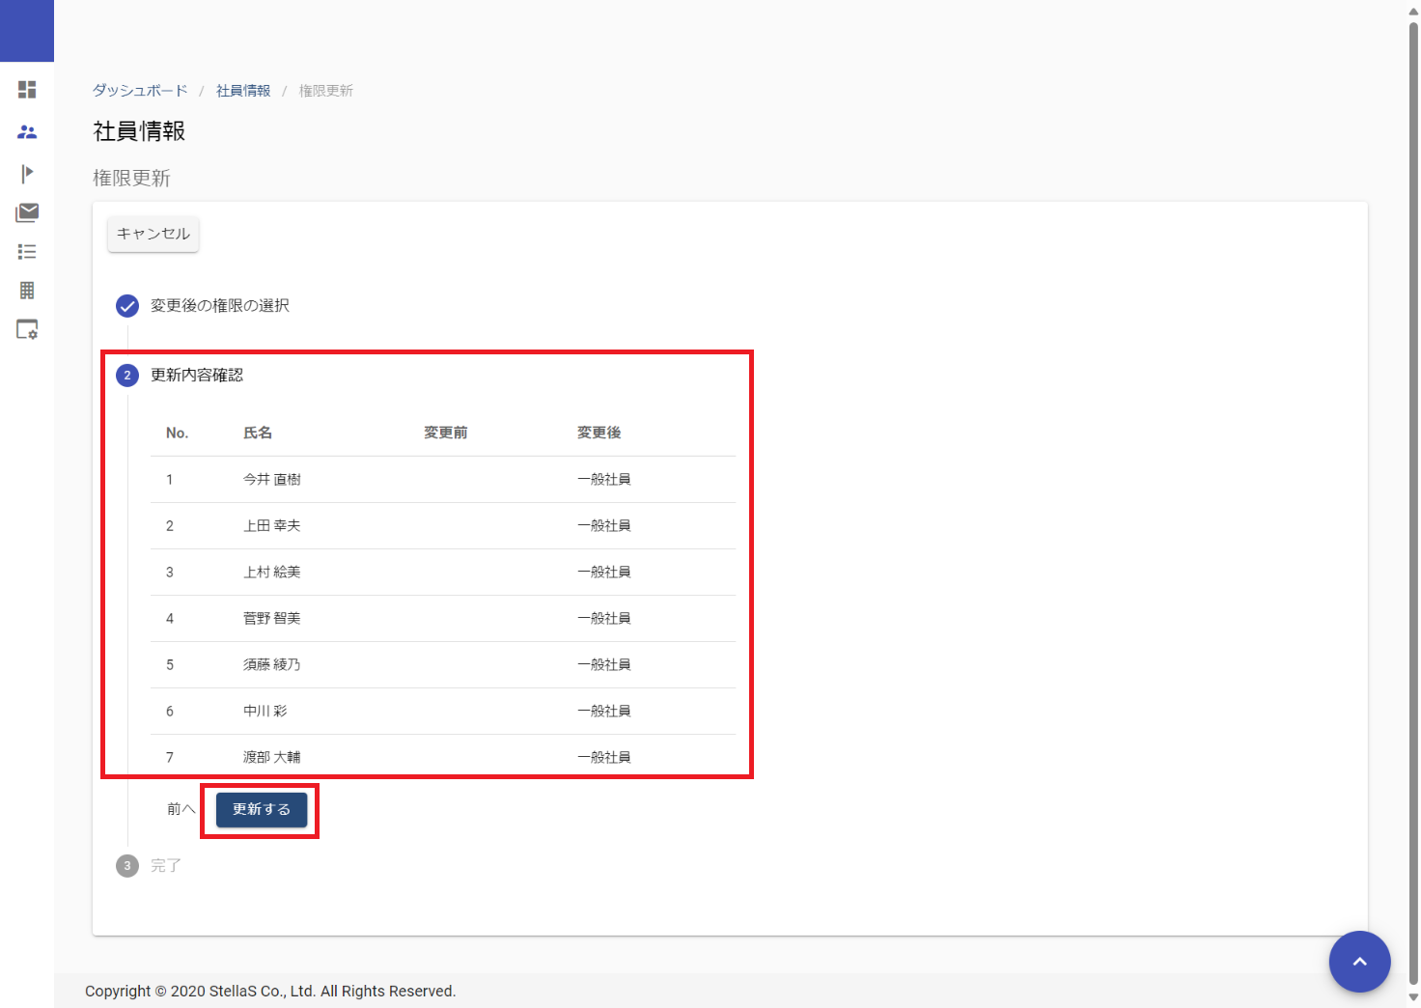Open the mail envelope sidebar icon
This screenshot has height=1008, width=1421.
pyautogui.click(x=27, y=212)
